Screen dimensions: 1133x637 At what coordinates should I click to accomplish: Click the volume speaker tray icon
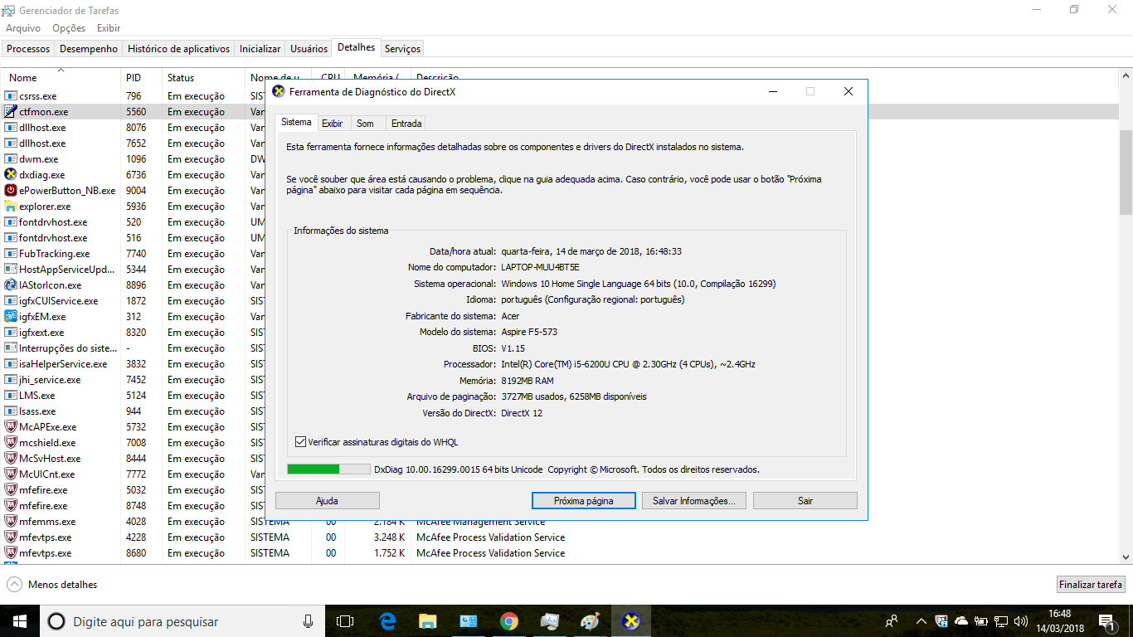point(1021,620)
